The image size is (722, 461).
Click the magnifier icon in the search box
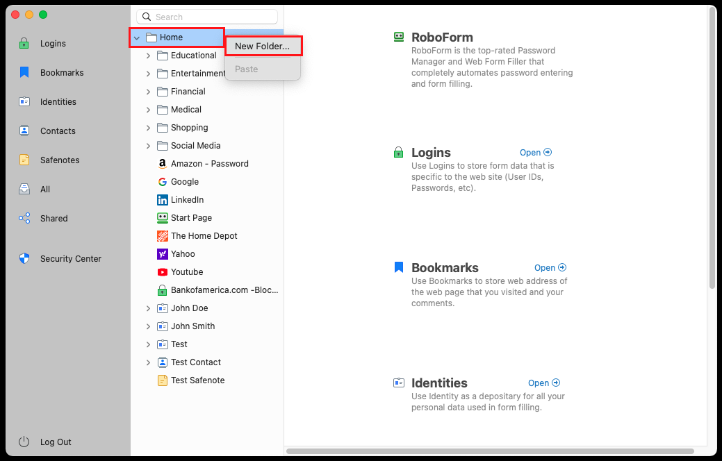click(147, 17)
